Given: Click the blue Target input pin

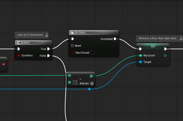Looking at the screenshot, I should click(x=141, y=62).
